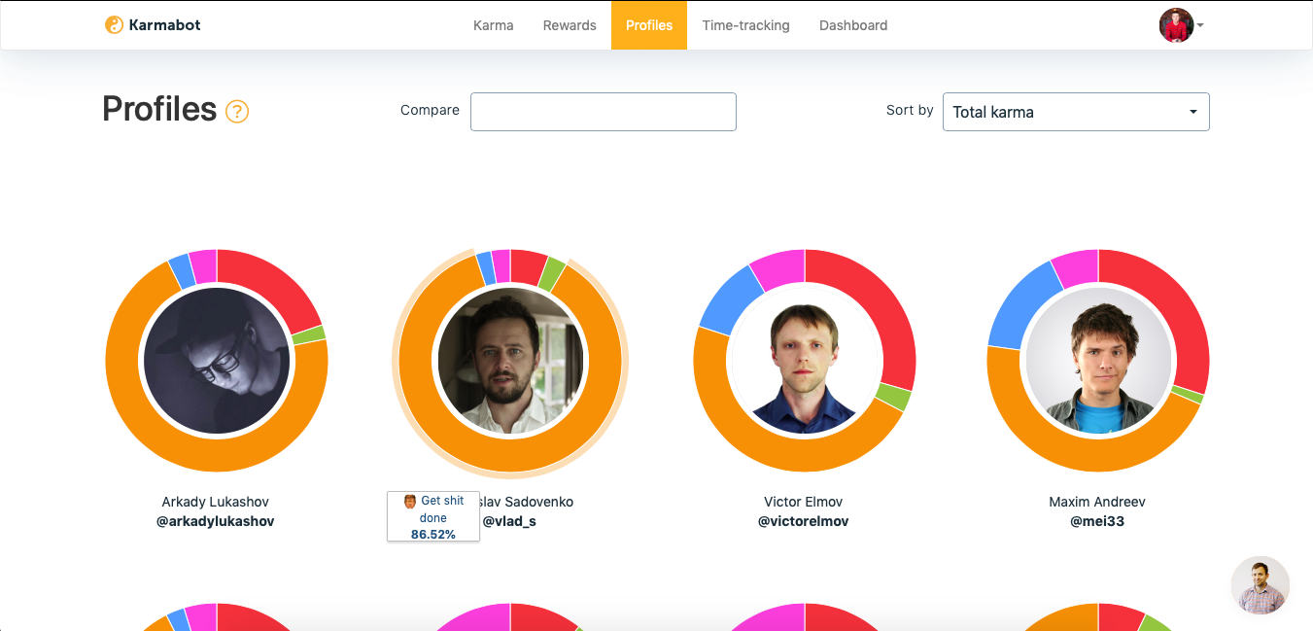Open Maxim Andreev's profile photo
1313x631 pixels.
pos(1098,361)
